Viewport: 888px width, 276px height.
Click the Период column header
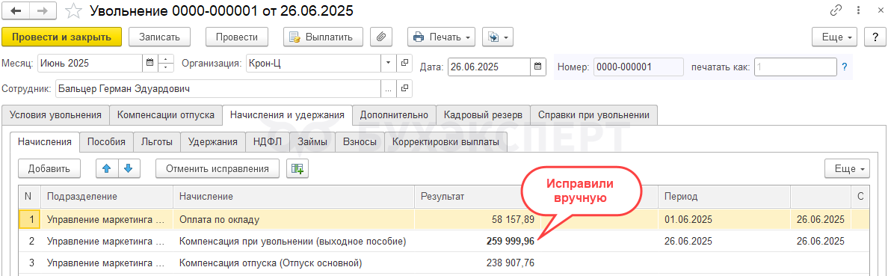724,196
